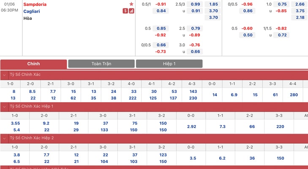Switch to the Hiệp 1 tab
The width and height of the screenshot is (308, 169).
click(x=169, y=64)
